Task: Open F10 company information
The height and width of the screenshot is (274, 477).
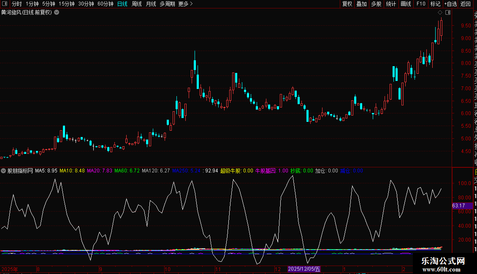Action: pyautogui.click(x=421, y=4)
